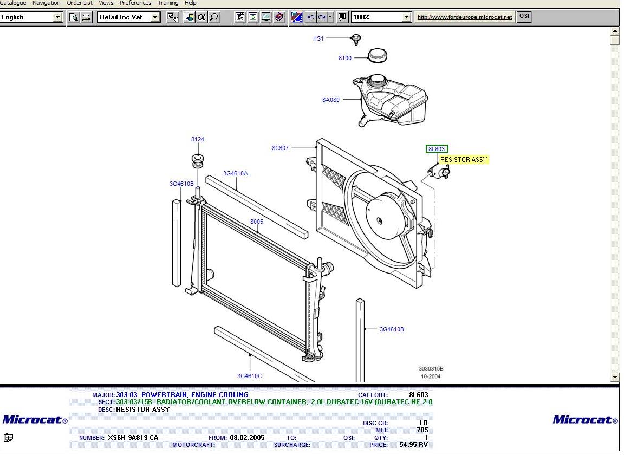This screenshot has width=624, height=468.
Task: Open the Views menu
Action: point(106,3)
